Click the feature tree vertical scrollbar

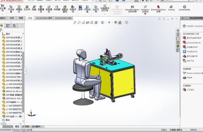tap(23, 82)
